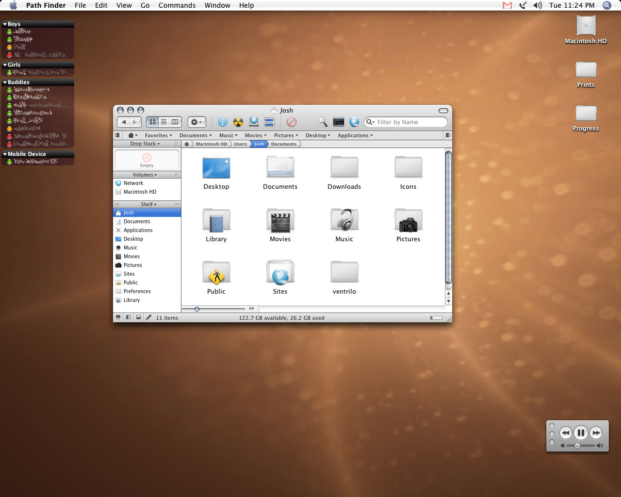Screen dimensions: 621x497
Task: Go forward with the right arrow button
Action: [135, 122]
